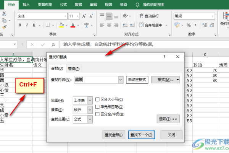Enable 单元格匹配 match entire cell checkbox
Image resolution: width=229 pixels, height=153 pixels.
click(97, 107)
